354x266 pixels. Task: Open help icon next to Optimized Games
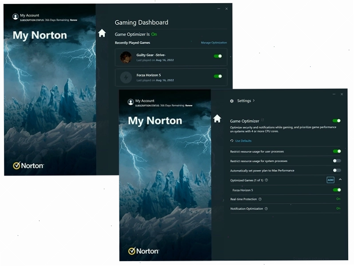point(267,180)
